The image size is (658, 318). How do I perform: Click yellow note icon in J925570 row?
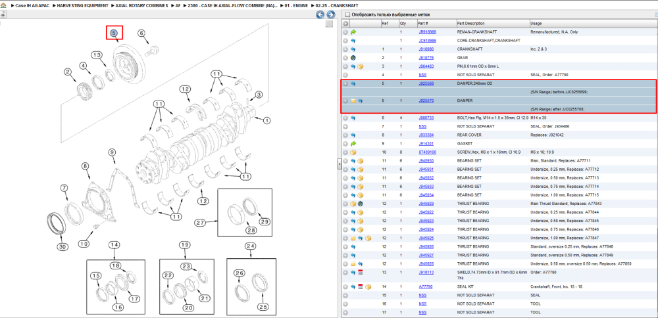[x=353, y=101]
